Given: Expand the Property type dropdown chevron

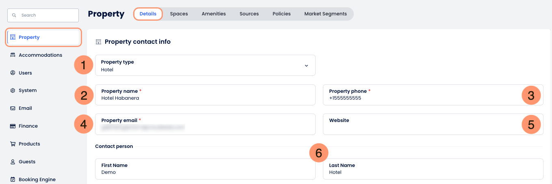Looking at the screenshot, I should click(x=306, y=66).
